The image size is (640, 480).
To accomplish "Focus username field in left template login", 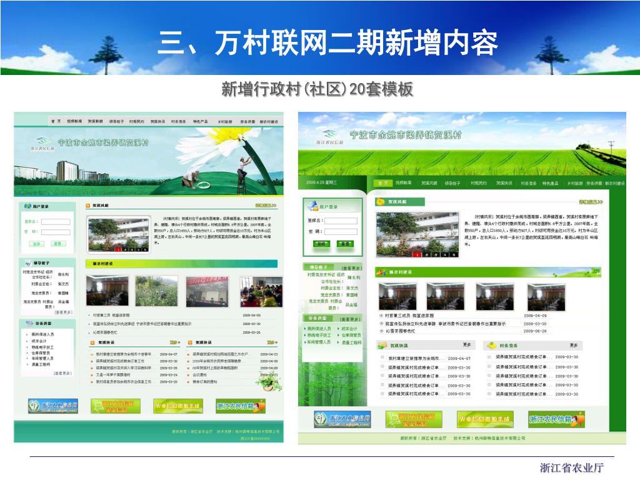I will (x=56, y=222).
